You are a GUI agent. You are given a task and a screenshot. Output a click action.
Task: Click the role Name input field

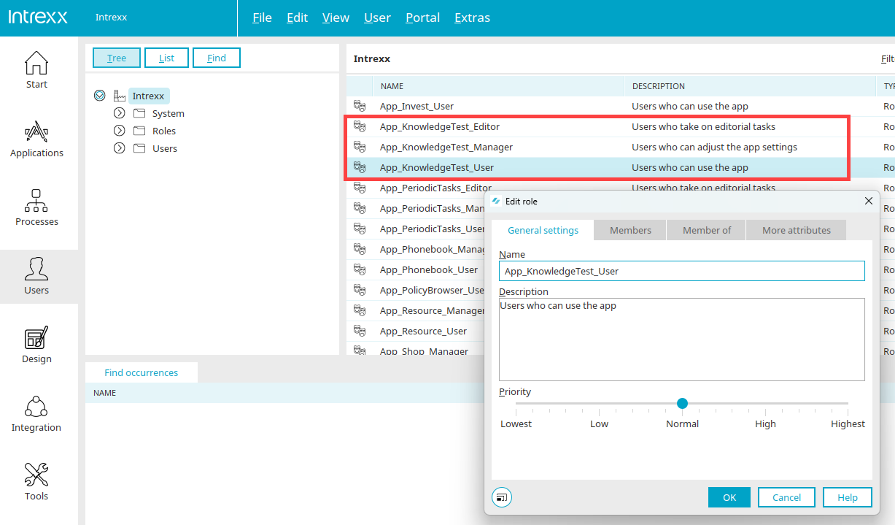682,271
